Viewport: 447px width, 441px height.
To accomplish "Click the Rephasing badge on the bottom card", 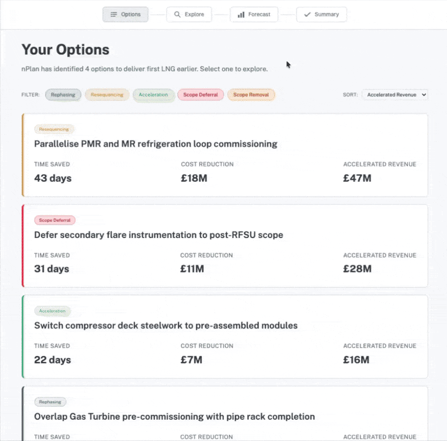I will pyautogui.click(x=50, y=402).
